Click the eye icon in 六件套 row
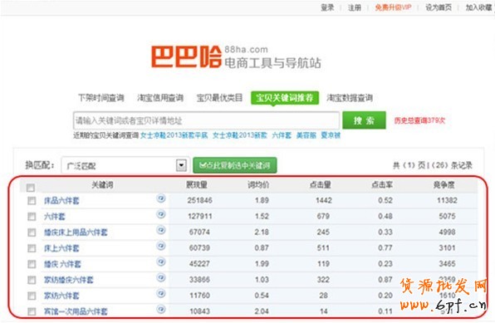Screen dimensions: 495x323 point(161,214)
